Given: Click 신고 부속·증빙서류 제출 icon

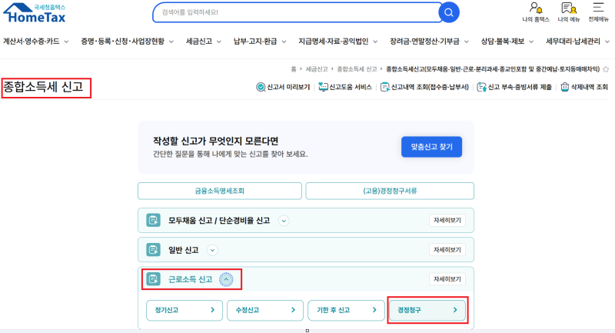Looking at the screenshot, I should click(x=482, y=87).
